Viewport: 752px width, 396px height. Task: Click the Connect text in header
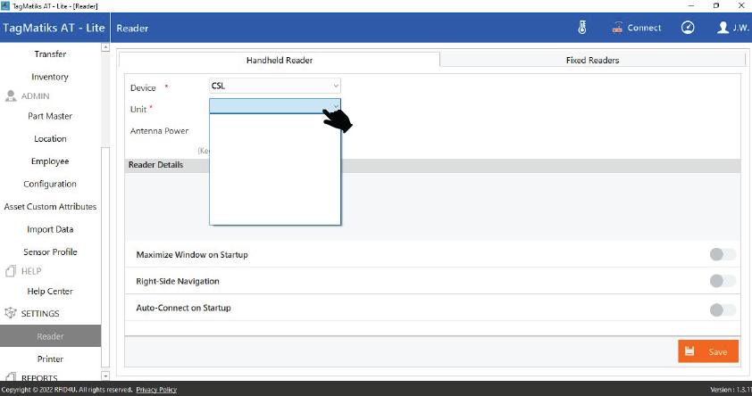[x=644, y=28]
